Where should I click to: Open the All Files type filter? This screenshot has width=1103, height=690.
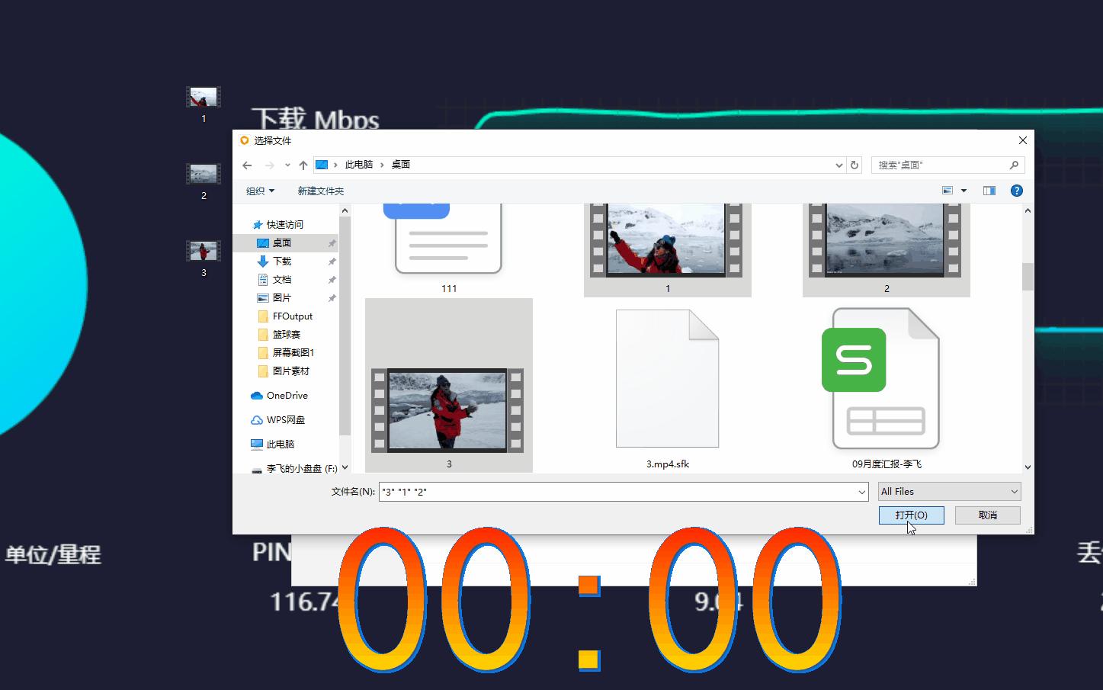click(949, 492)
